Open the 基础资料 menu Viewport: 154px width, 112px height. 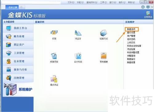92,2
